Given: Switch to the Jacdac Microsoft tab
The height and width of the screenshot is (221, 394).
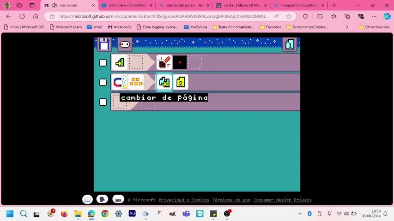Looking at the screenshot, I should click(242, 5).
